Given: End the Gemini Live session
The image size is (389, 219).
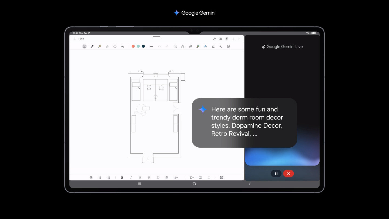Looking at the screenshot, I should pos(289,174).
